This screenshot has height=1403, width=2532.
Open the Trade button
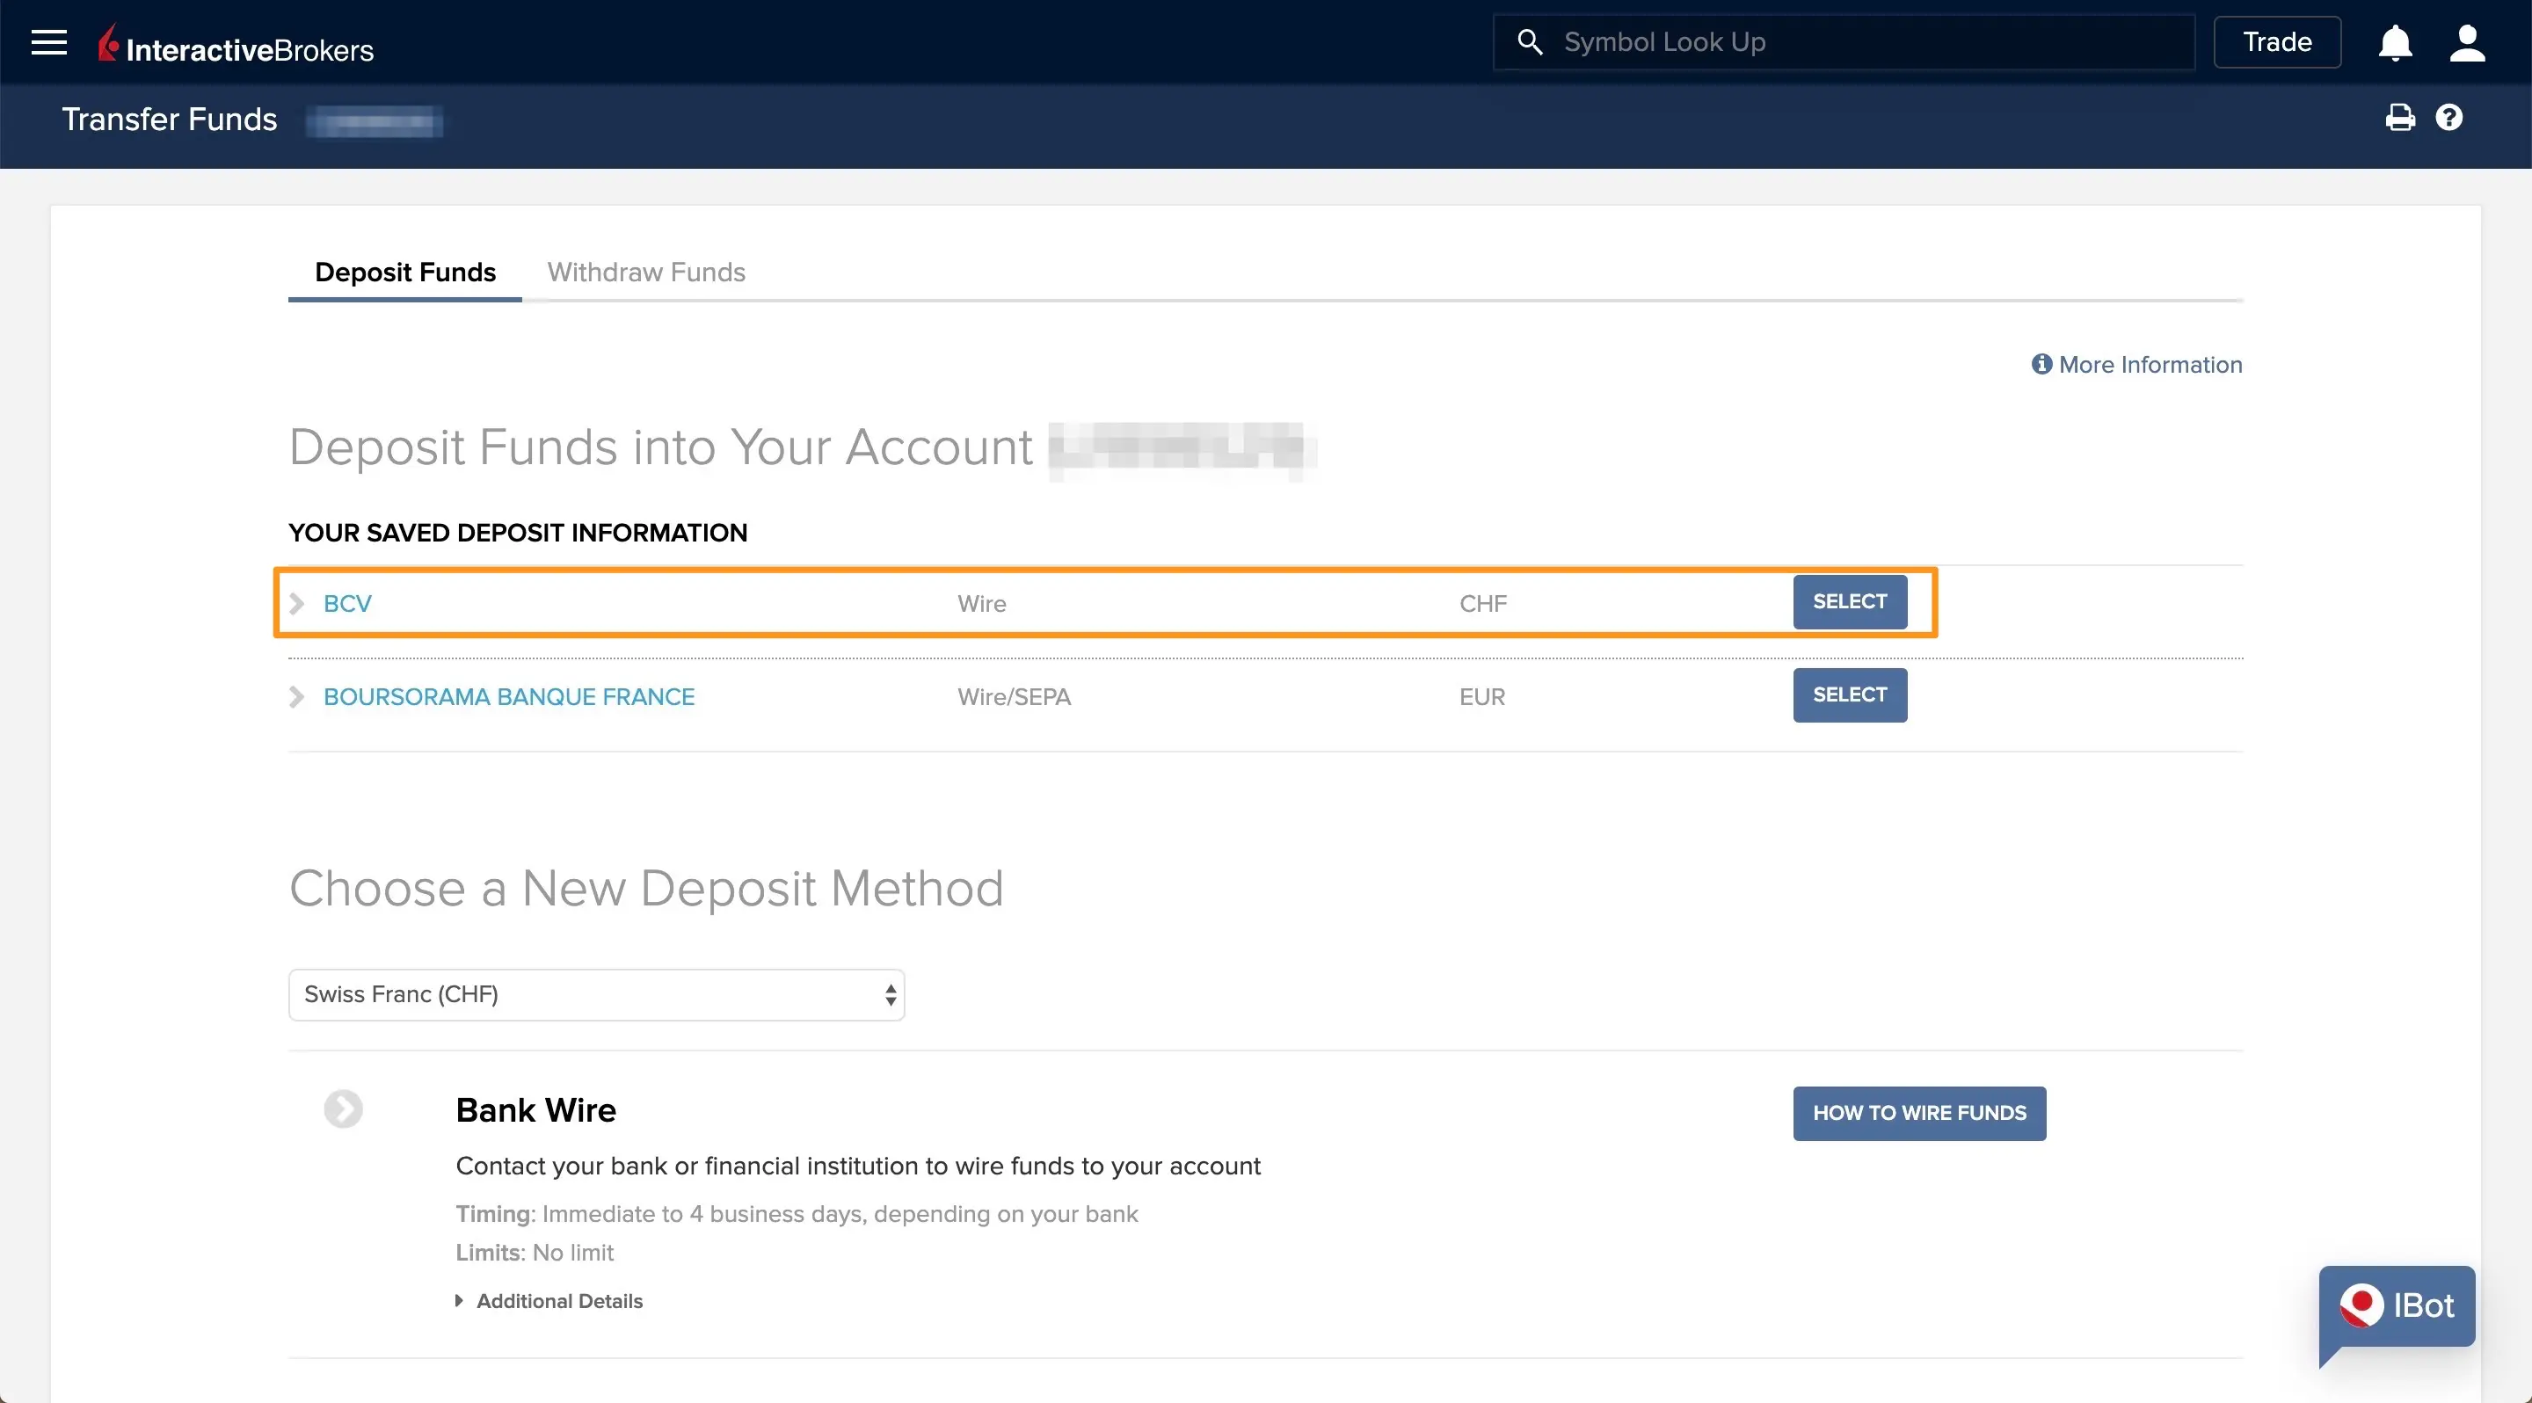[x=2276, y=42]
